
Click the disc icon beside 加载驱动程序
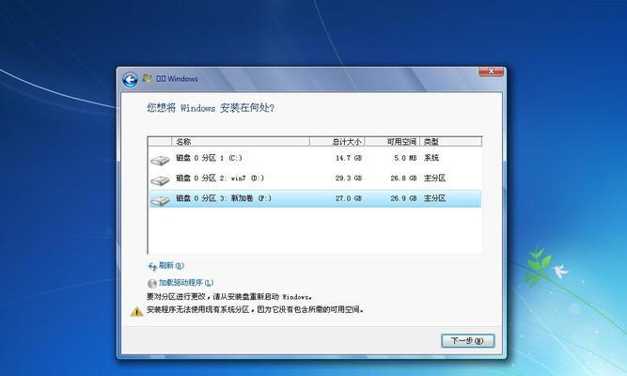tap(152, 284)
